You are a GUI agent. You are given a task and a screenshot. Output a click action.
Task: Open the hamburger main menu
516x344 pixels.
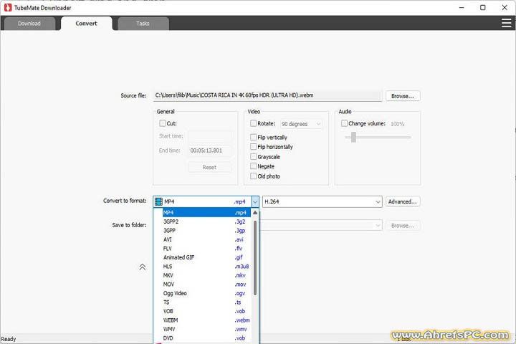click(506, 23)
